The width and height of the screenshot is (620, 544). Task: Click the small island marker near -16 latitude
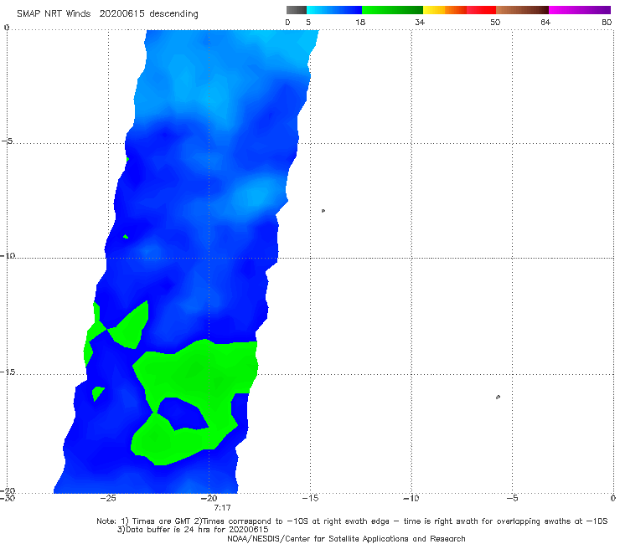pyautogui.click(x=498, y=397)
